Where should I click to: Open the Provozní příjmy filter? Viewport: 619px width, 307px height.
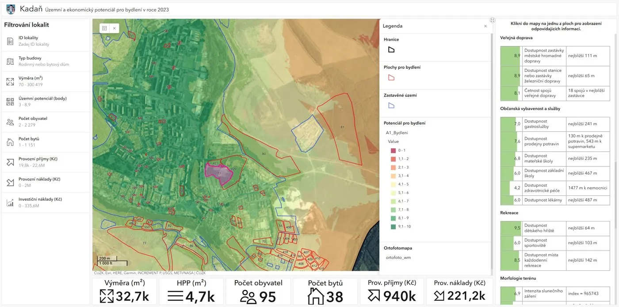tap(46, 162)
